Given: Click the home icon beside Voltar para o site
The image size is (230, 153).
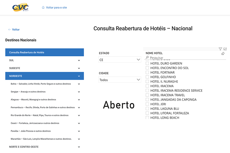Looking at the screenshot, I should point(43,8).
